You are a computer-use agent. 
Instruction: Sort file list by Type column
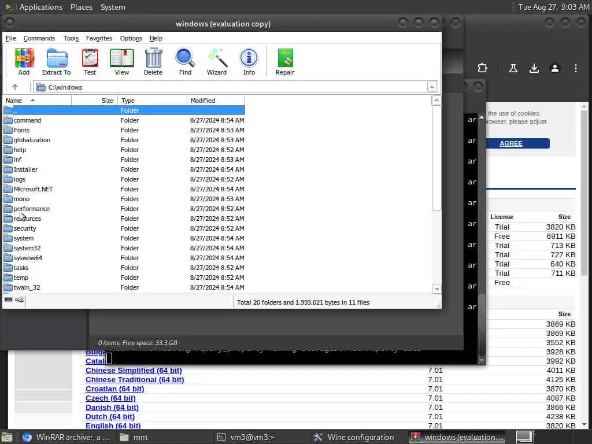[x=152, y=101]
